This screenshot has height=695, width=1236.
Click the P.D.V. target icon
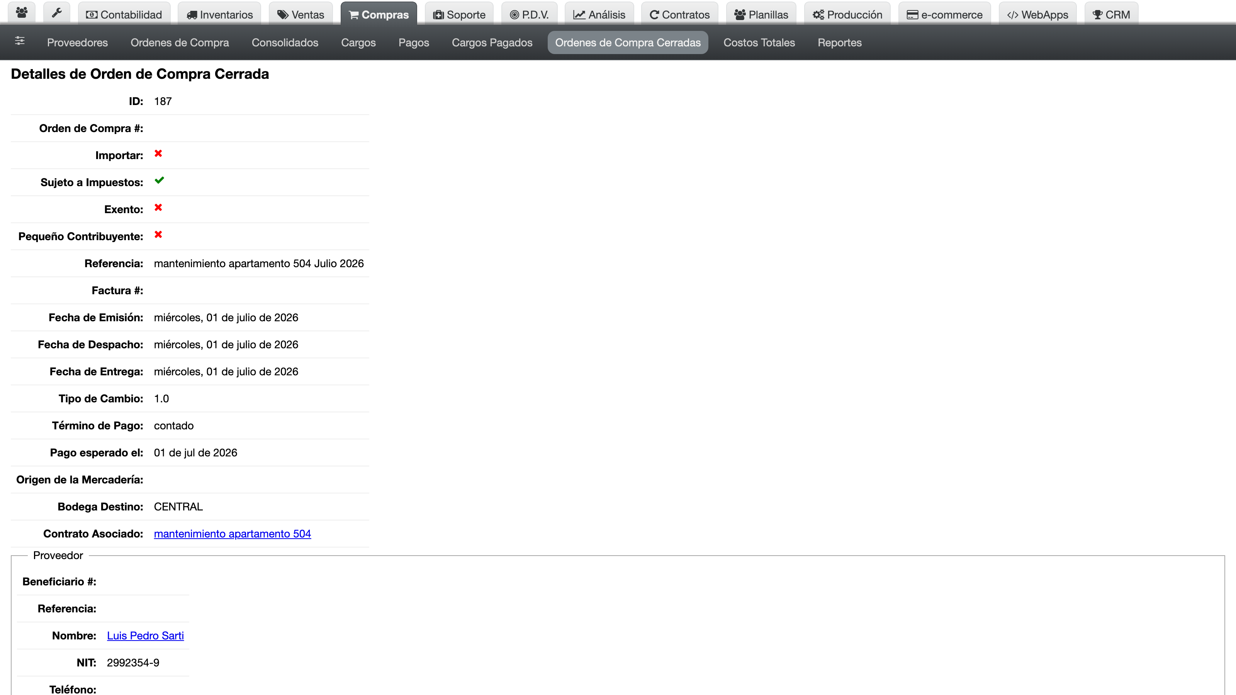514,15
